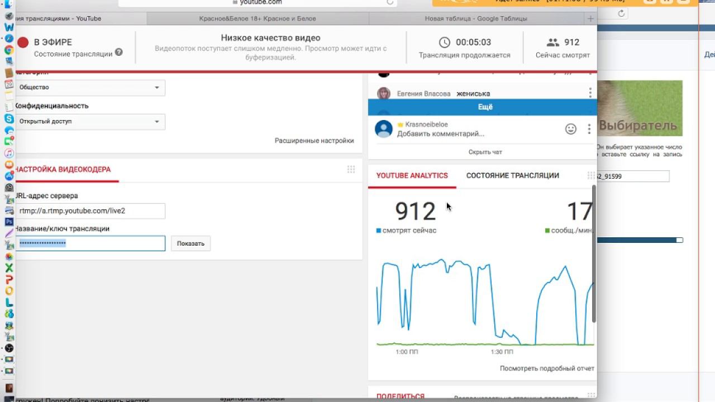Click the Сейчас смотрят label
Viewport: 715px width, 402px height.
click(x=563, y=55)
